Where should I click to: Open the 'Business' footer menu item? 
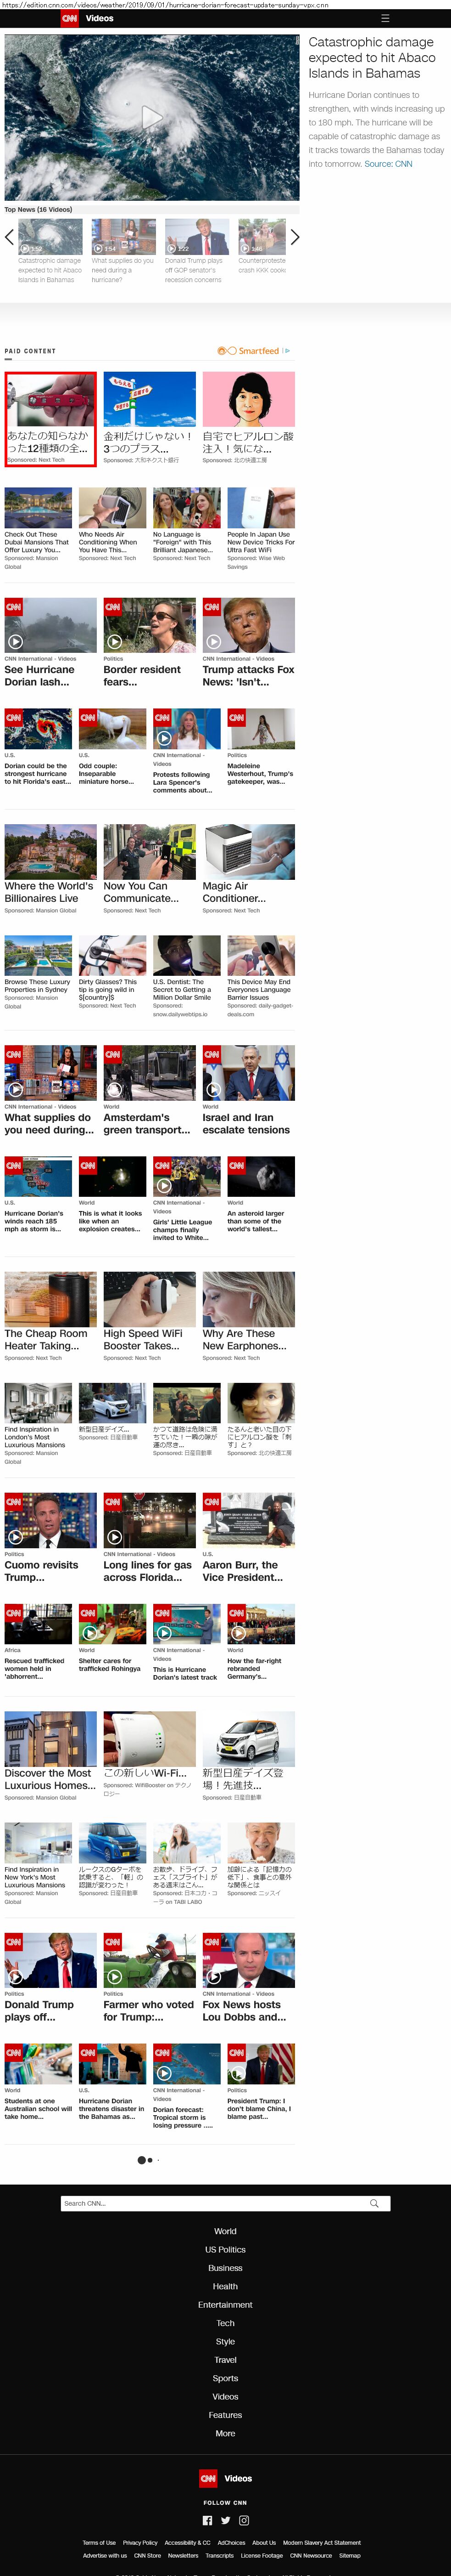tap(226, 2268)
